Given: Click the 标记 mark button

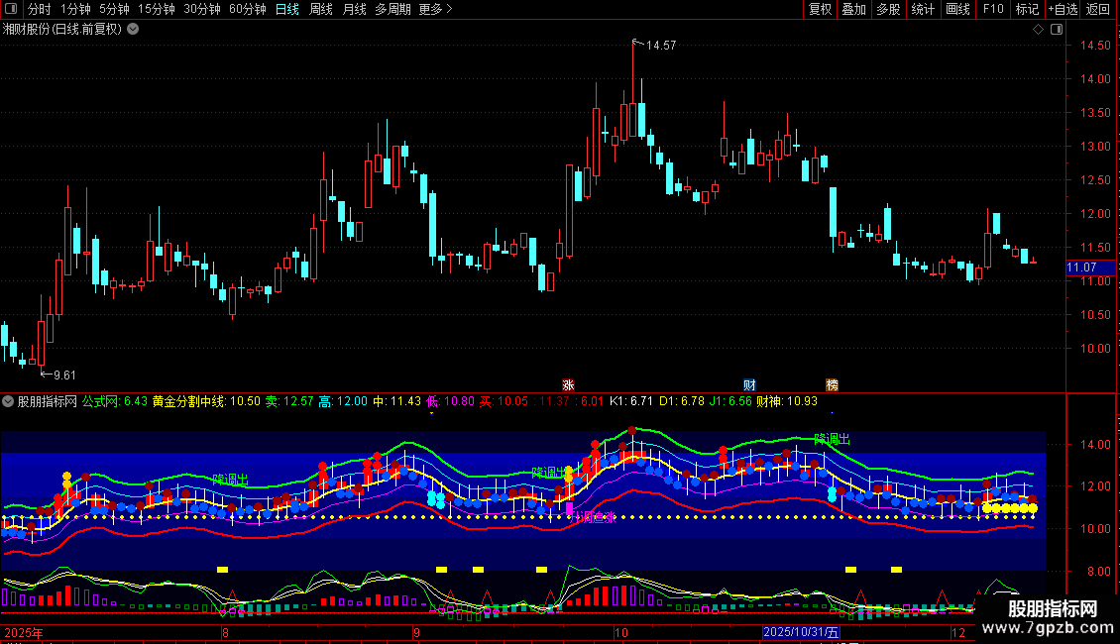Looking at the screenshot, I should coord(1027,9).
